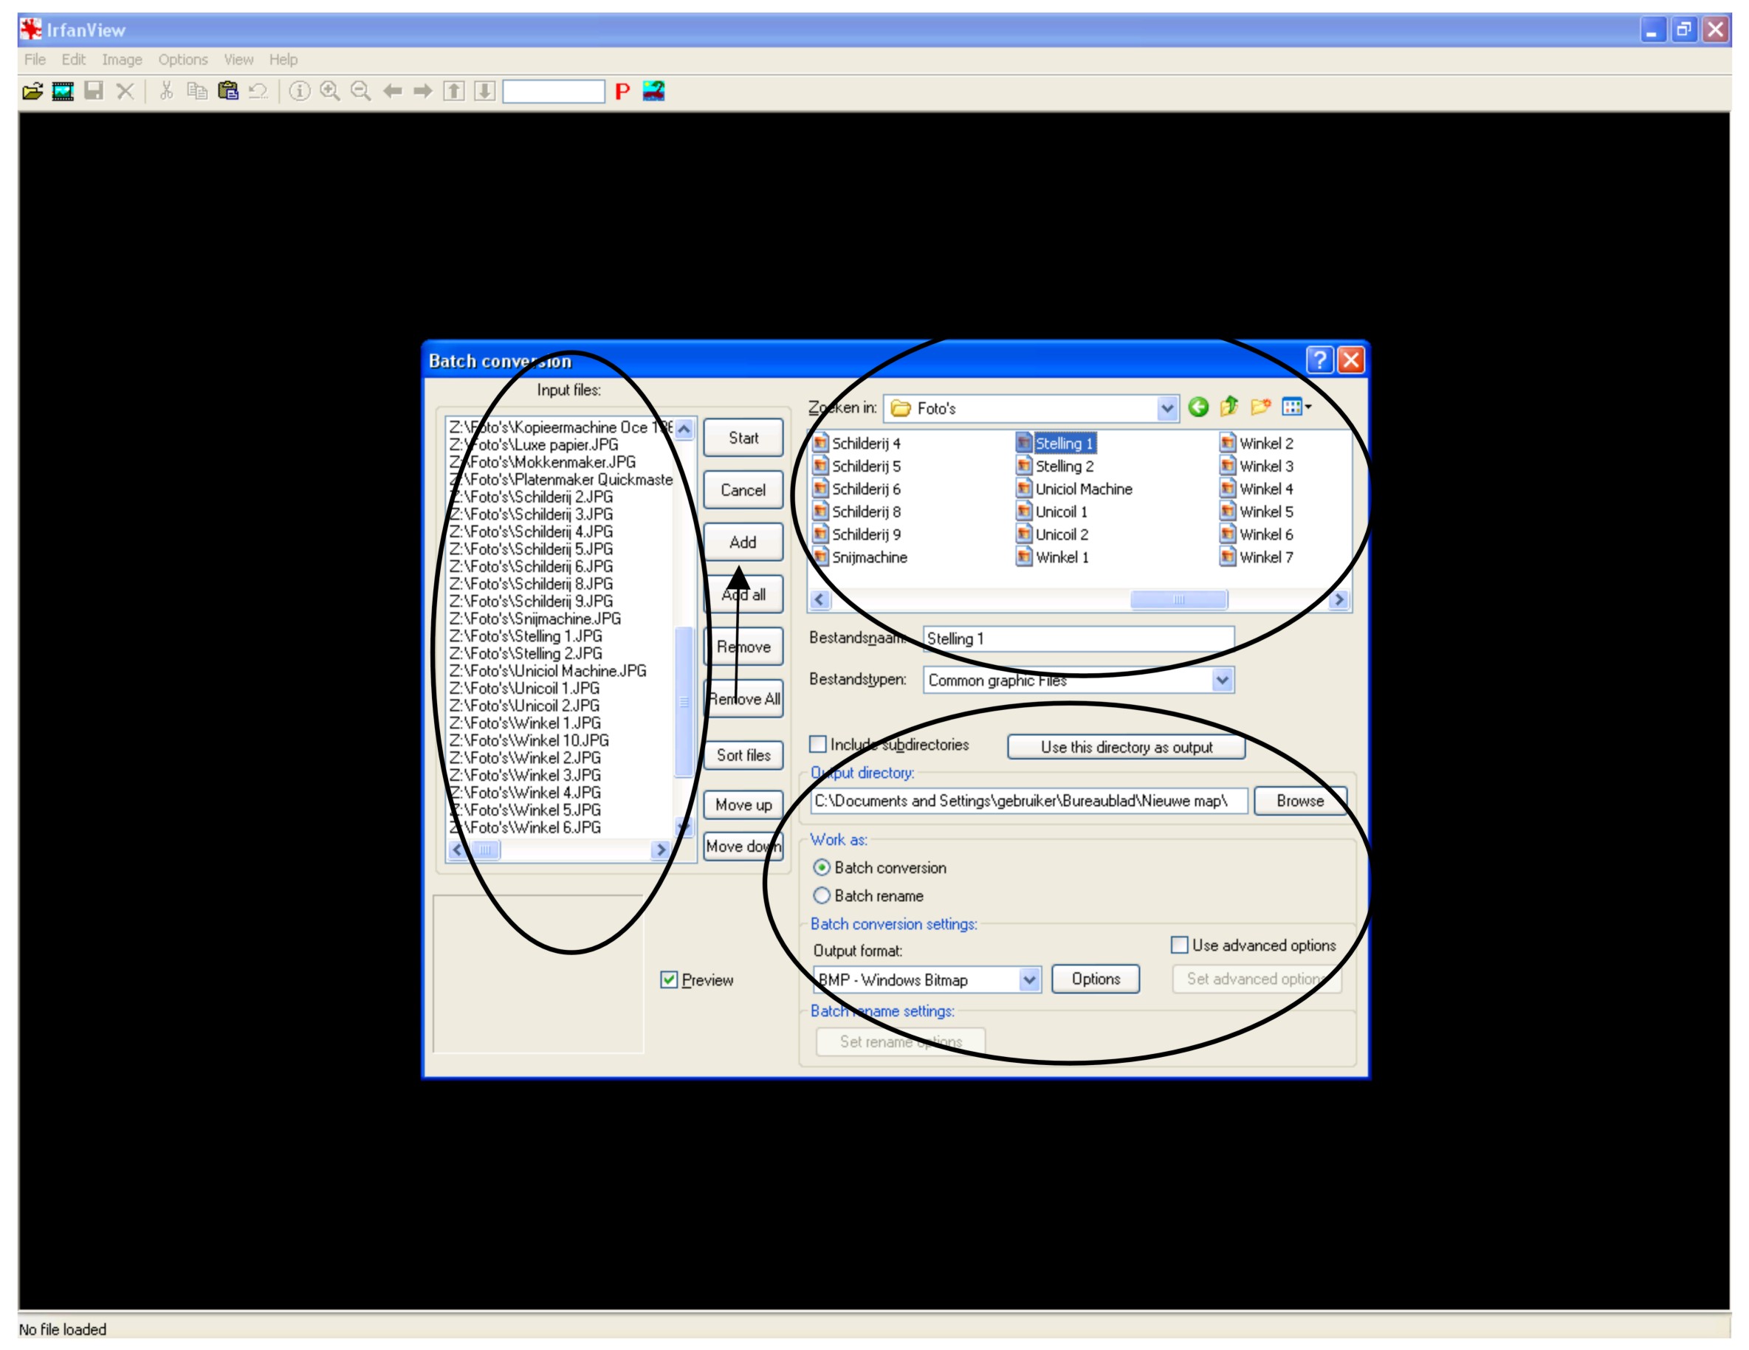This screenshot has width=1749, height=1350.
Task: Click the green Back arrow in file browser
Action: click(x=1198, y=407)
